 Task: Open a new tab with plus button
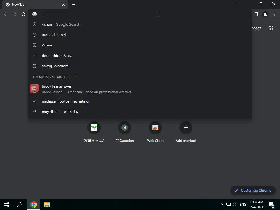click(x=74, y=5)
